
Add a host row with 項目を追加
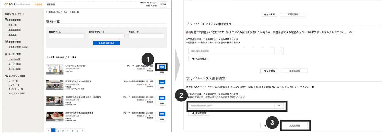(199, 113)
